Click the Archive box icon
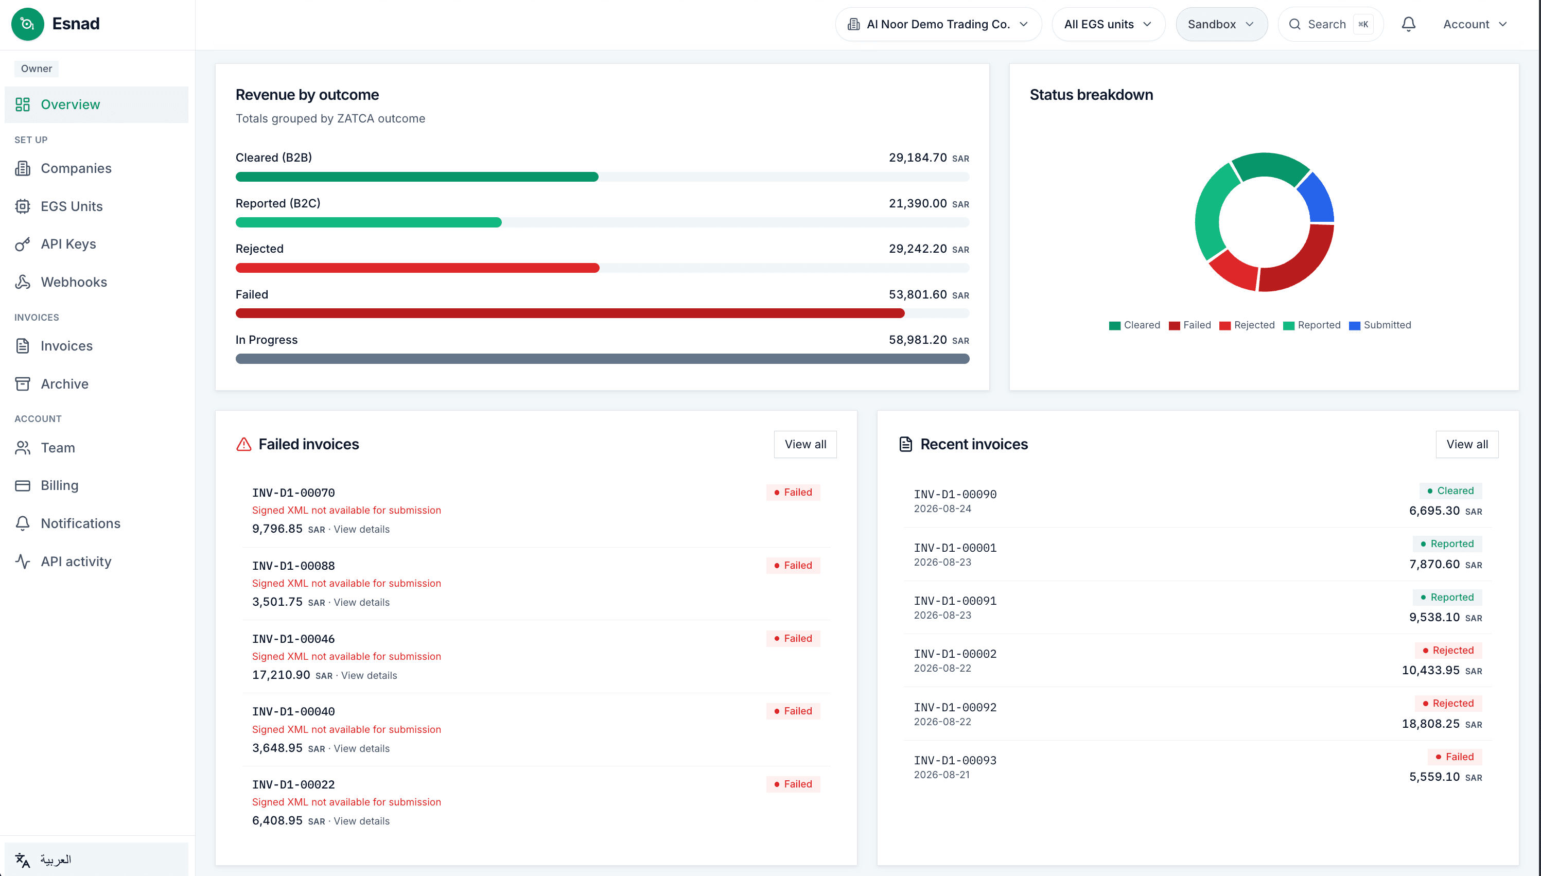 coord(23,384)
